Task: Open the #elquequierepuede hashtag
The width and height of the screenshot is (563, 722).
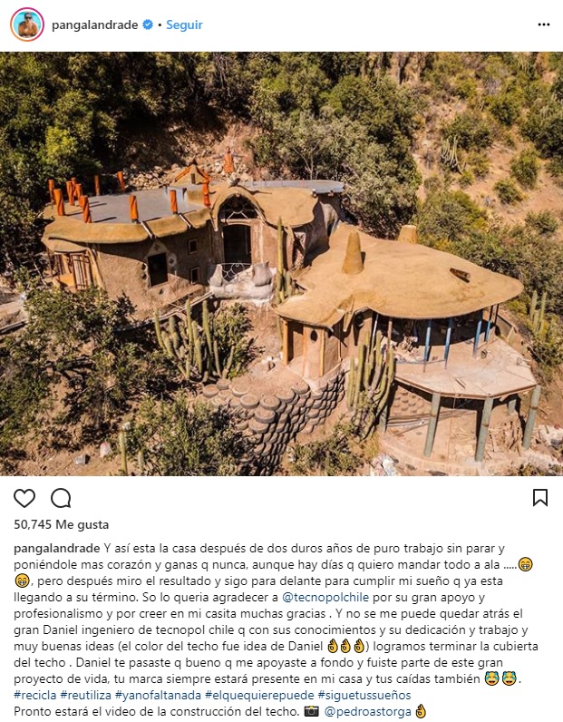Action: click(259, 695)
